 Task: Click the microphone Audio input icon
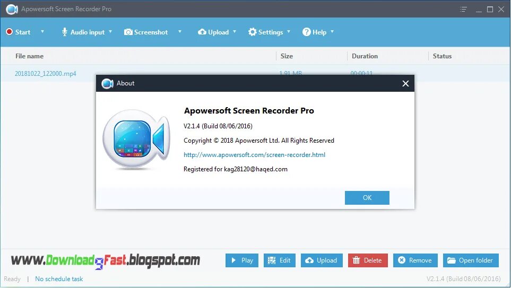tap(65, 32)
